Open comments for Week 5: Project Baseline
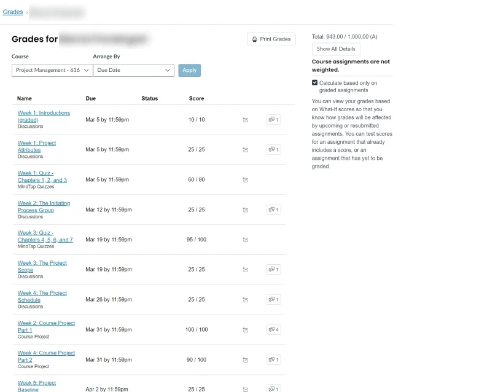The height and width of the screenshot is (392, 487). coord(273,388)
